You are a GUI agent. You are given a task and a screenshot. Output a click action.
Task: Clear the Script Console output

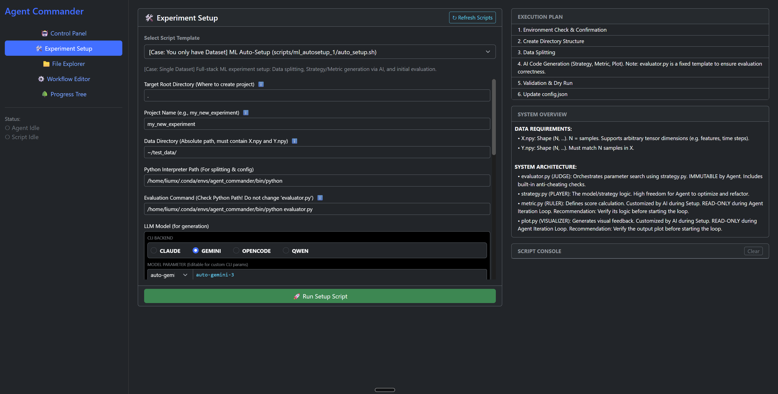click(x=753, y=251)
